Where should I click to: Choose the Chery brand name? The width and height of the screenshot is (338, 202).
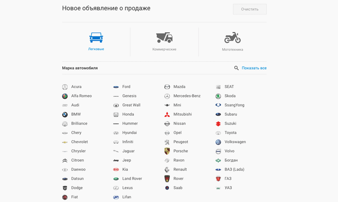76,133
